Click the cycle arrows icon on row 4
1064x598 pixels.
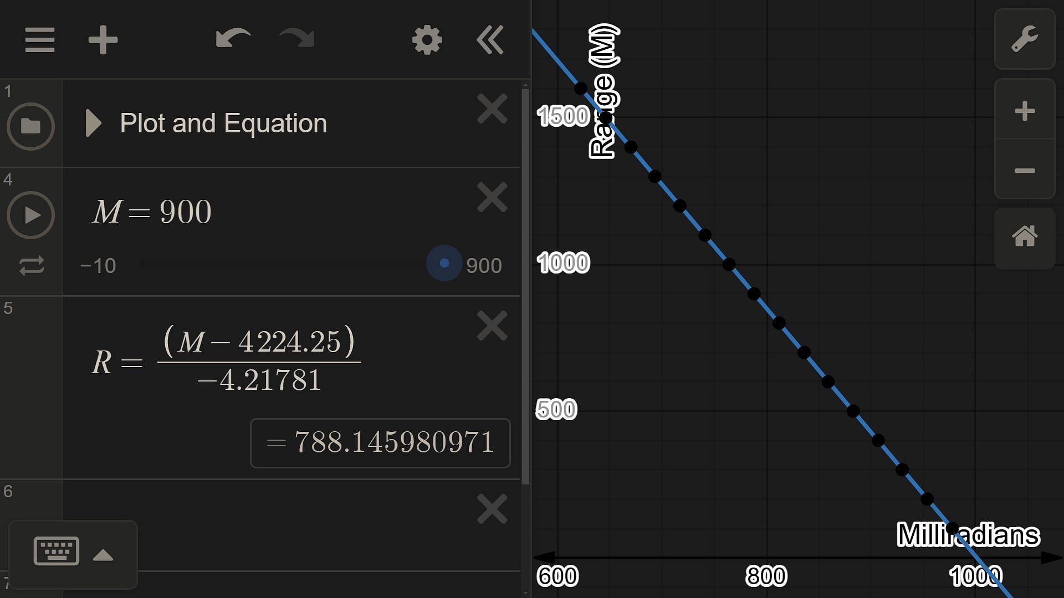[x=30, y=264]
